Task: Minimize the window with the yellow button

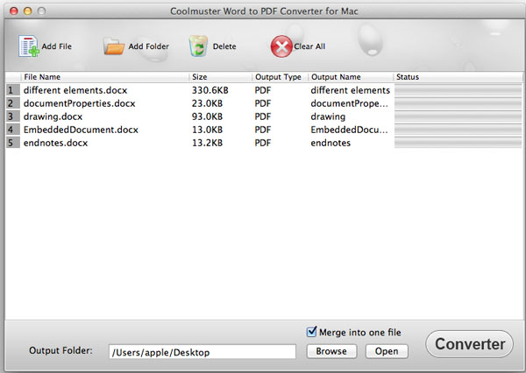Action: click(27, 11)
